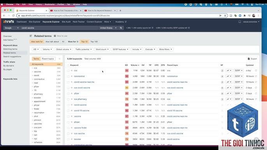Click the search magnifier button
267x150 pixels.
[121, 28]
